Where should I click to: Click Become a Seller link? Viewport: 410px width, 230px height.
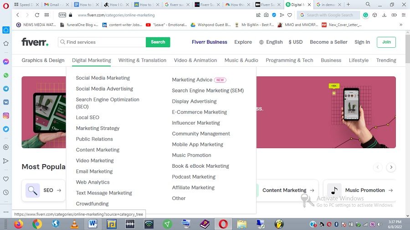tap(328, 42)
